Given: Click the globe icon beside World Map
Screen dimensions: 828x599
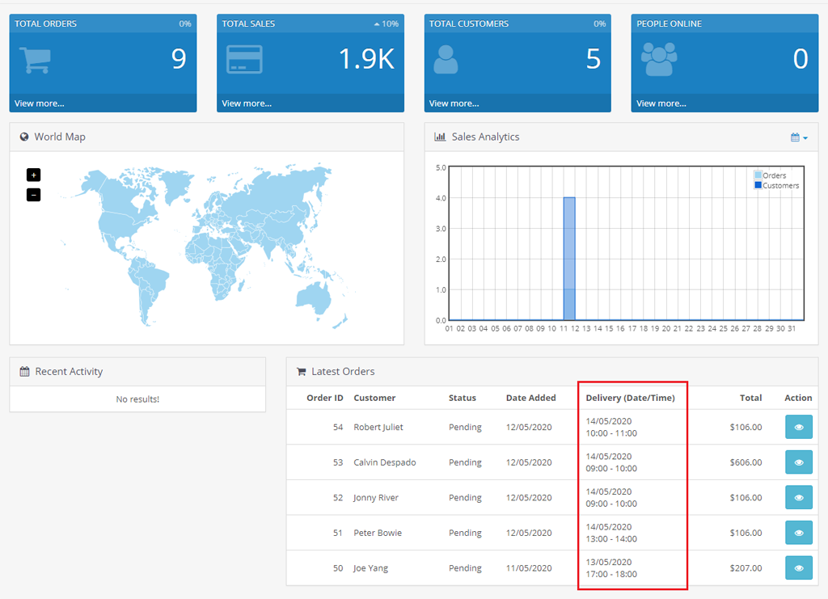Looking at the screenshot, I should point(24,137).
